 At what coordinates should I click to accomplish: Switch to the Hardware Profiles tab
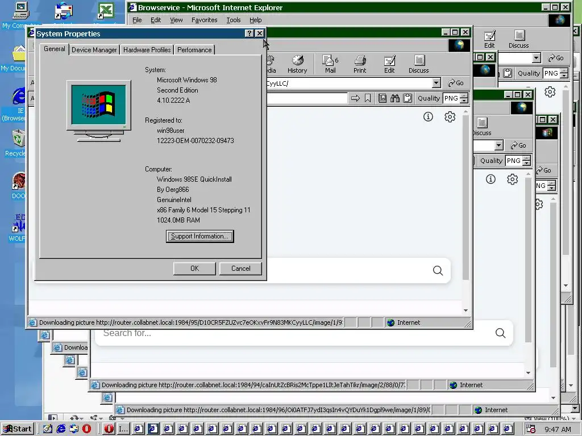(x=147, y=50)
